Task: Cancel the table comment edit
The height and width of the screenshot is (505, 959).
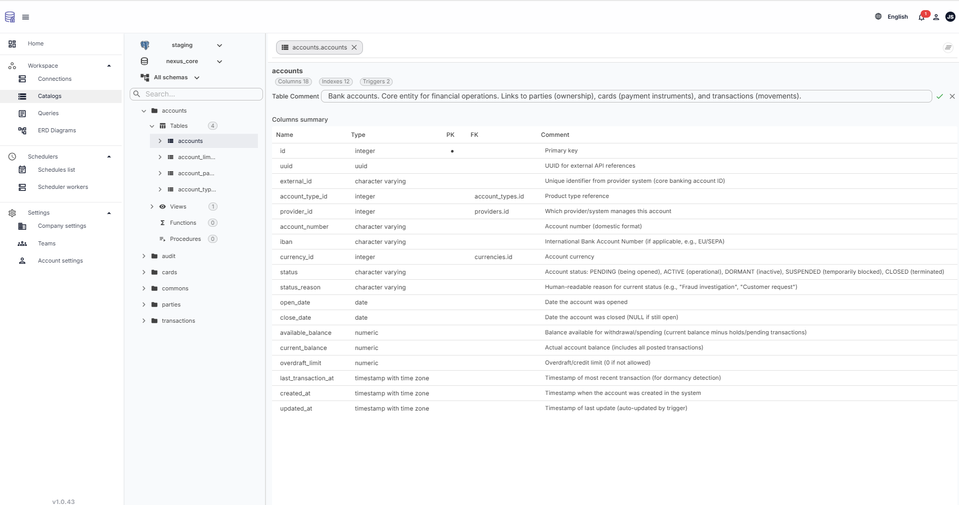Action: coord(952,96)
